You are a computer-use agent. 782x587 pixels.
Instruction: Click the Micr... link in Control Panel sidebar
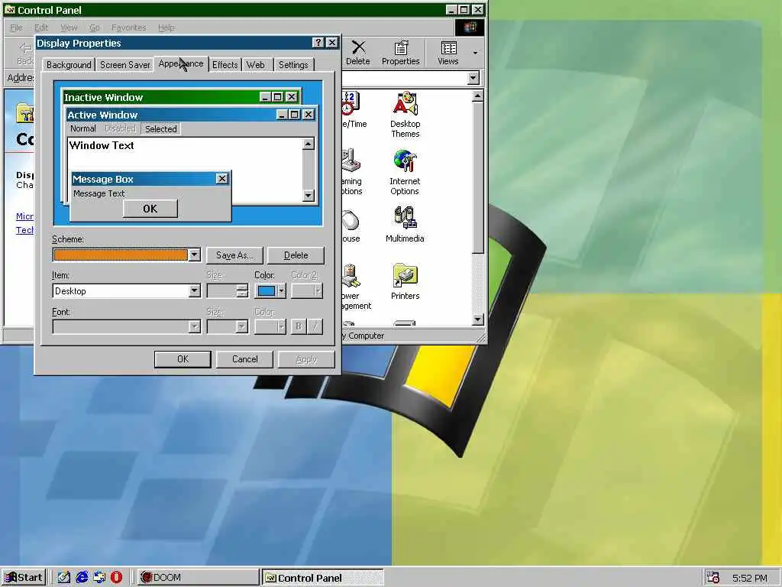coord(25,216)
